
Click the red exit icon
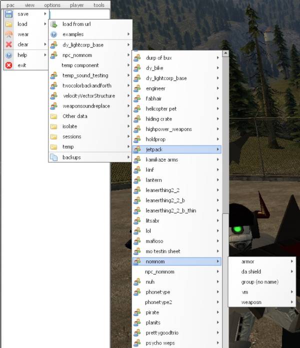click(x=8, y=65)
